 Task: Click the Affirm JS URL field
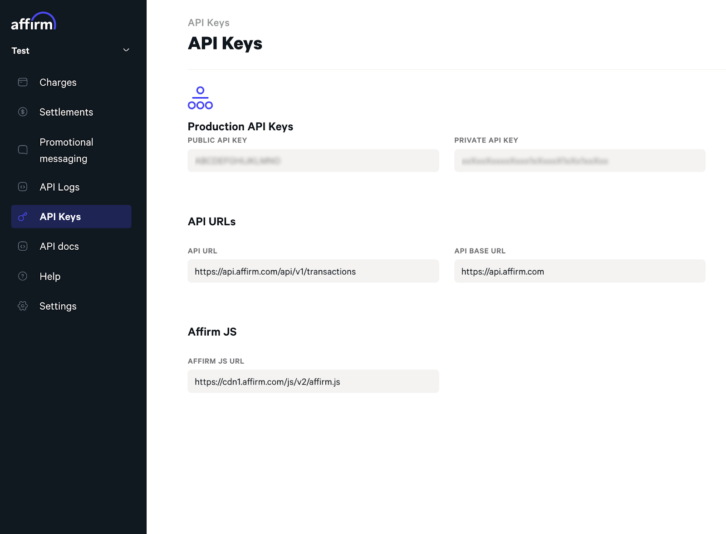click(313, 382)
